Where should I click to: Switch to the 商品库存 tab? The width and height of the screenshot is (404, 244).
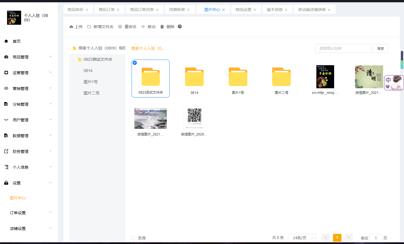coord(75,10)
